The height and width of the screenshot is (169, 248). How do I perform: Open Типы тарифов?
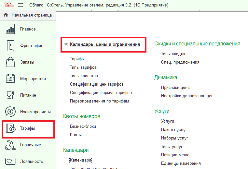[x=83, y=67]
